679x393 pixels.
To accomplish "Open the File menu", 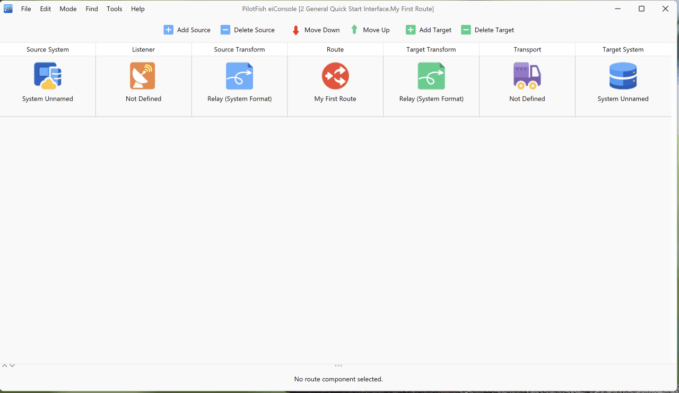I will [26, 9].
